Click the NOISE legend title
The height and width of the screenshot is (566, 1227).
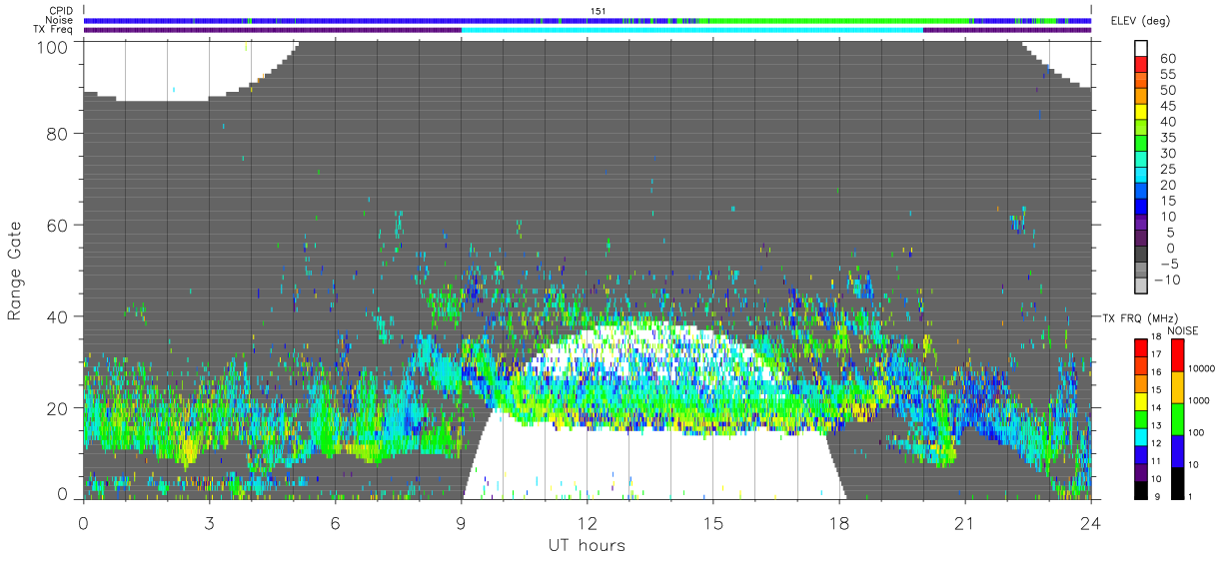[1182, 330]
